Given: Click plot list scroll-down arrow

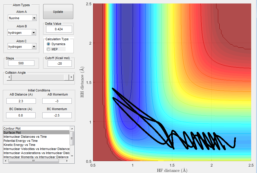Looking at the screenshot, I should [x=72, y=156].
